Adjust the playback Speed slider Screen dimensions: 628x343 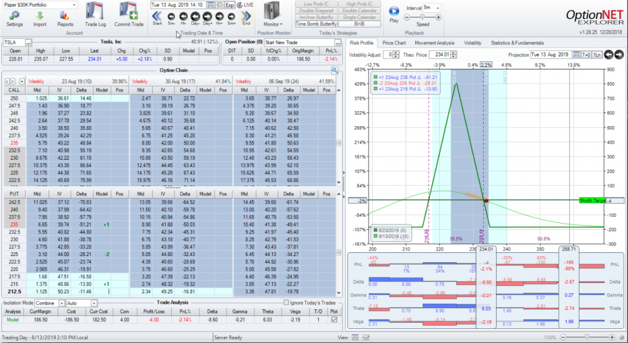pos(423,17)
